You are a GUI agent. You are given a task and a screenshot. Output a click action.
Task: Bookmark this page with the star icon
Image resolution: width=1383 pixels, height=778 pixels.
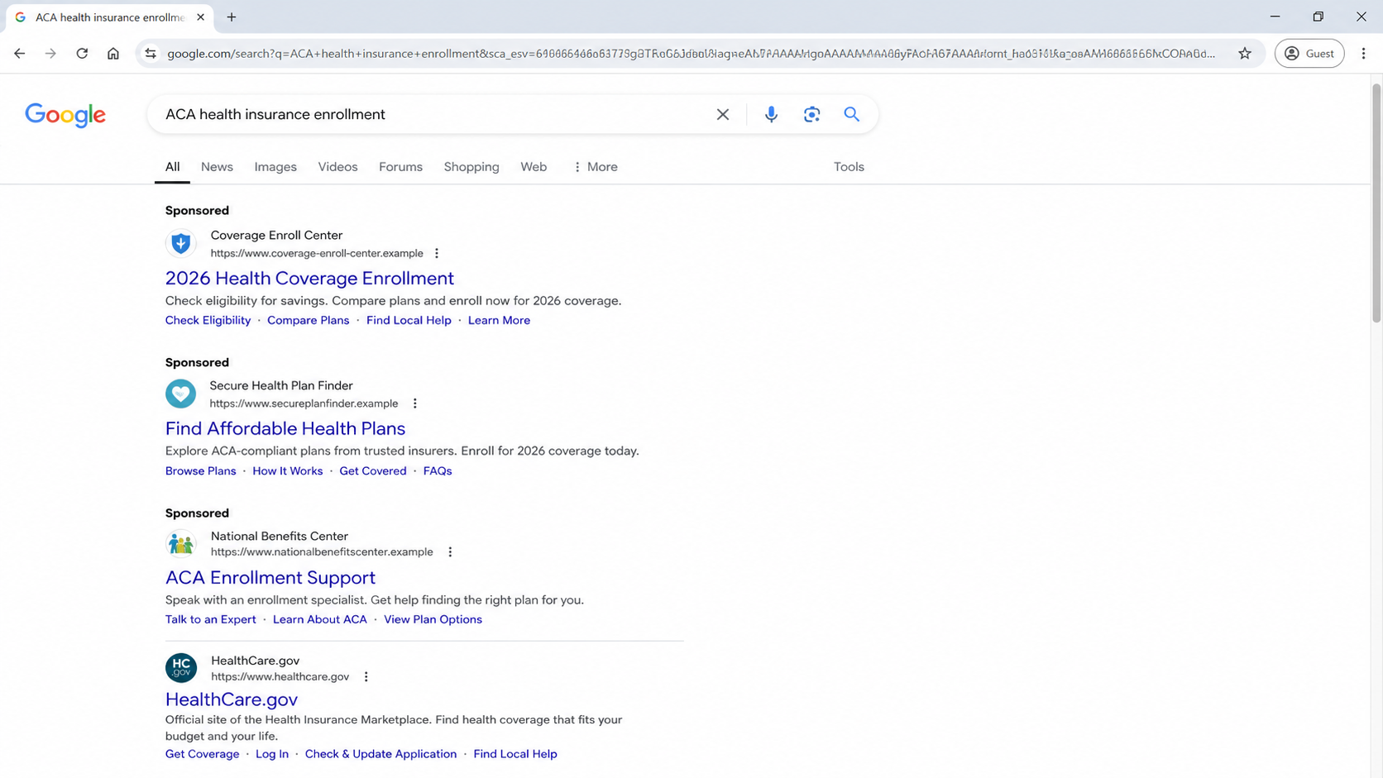coord(1245,54)
